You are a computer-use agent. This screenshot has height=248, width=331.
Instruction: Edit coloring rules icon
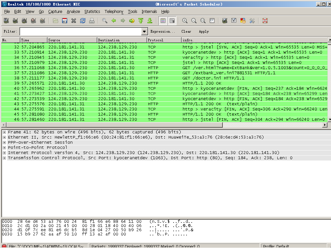click(x=243, y=21)
